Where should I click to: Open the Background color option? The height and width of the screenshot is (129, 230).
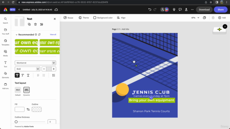[x=103, y=18]
